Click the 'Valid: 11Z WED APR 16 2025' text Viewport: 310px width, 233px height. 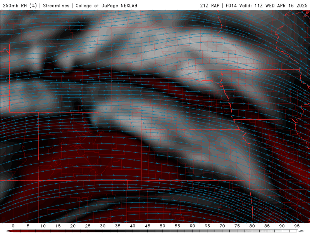pos(274,5)
